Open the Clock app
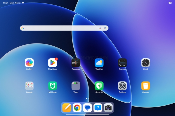Image resolution: width=175 pixels, height=116 pixels. 146,63
